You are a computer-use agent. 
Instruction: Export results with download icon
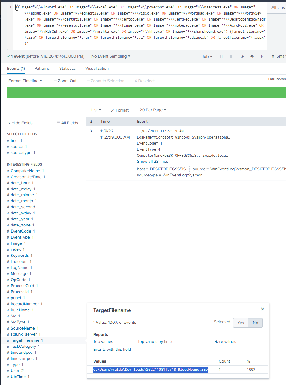pos(262,56)
